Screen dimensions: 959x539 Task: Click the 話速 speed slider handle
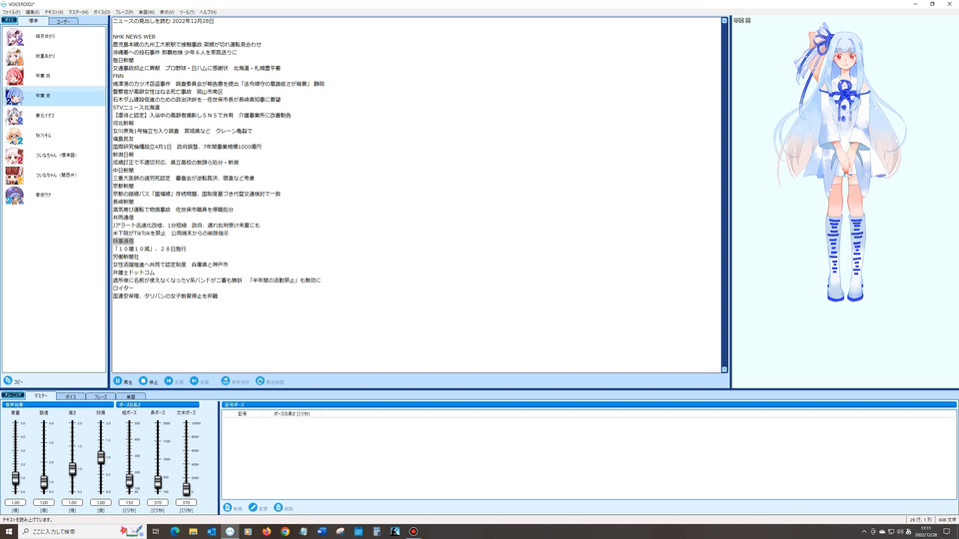[x=44, y=482]
